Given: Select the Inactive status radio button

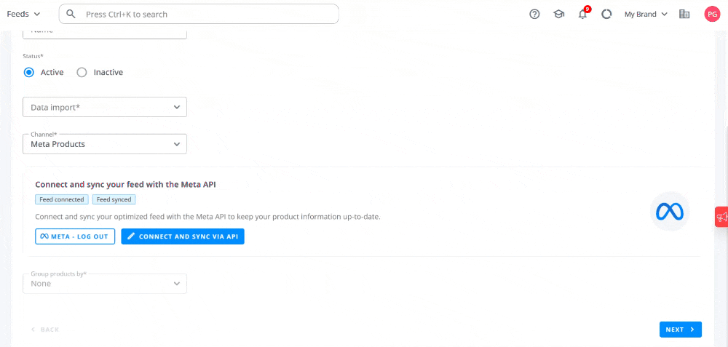Looking at the screenshot, I should pos(82,72).
